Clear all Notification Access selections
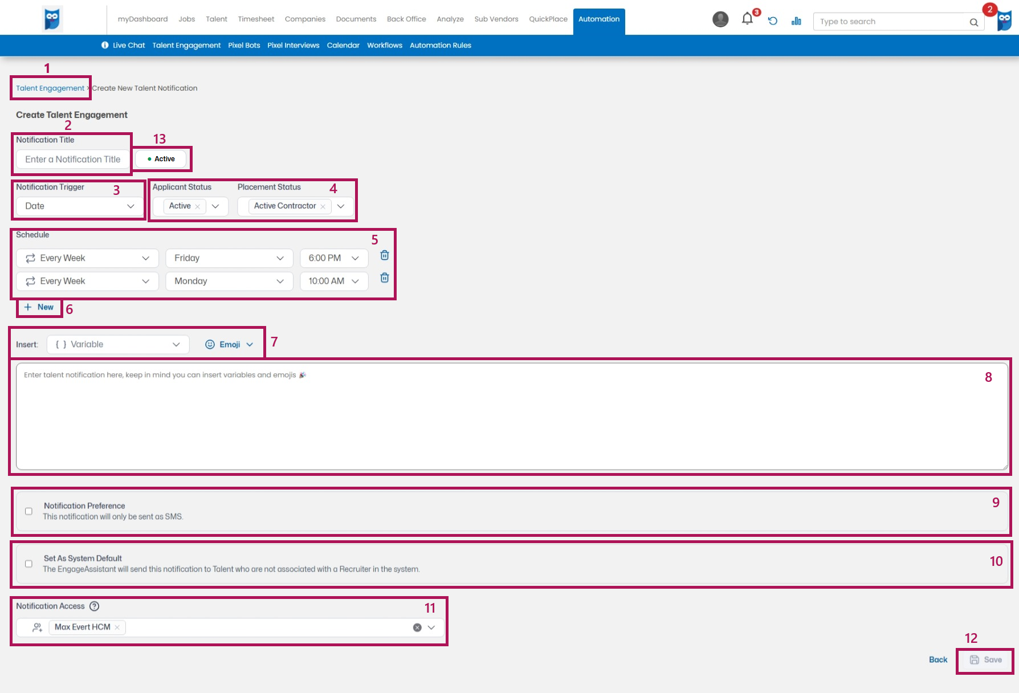This screenshot has height=693, width=1019. [x=417, y=627]
